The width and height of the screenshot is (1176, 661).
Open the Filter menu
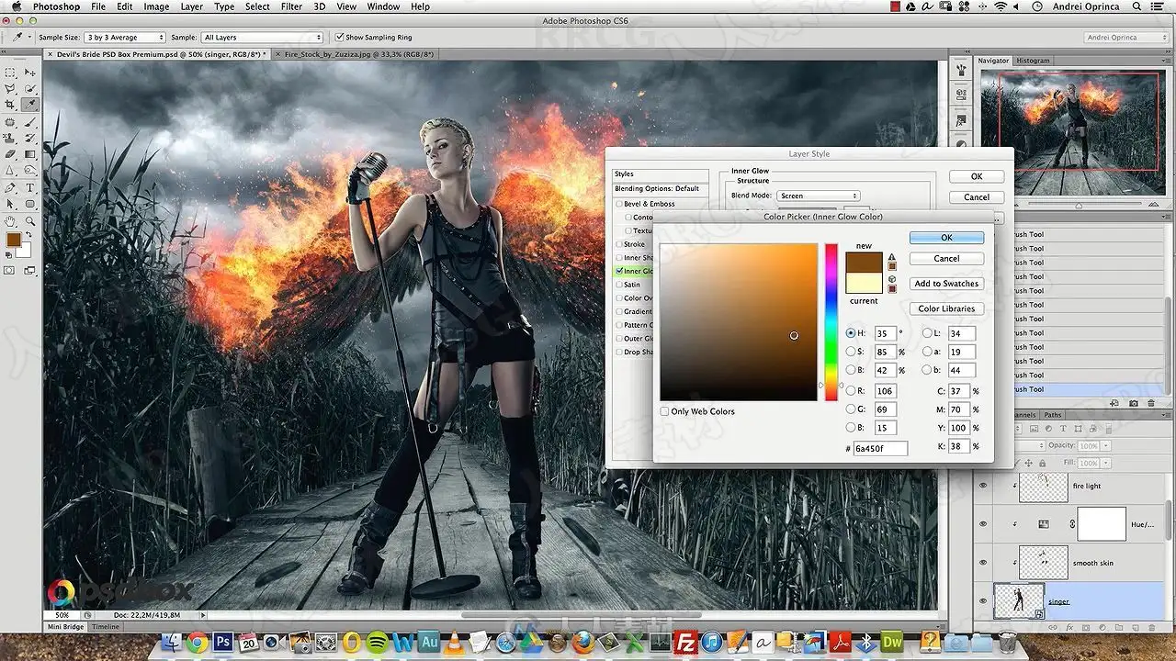291,6
